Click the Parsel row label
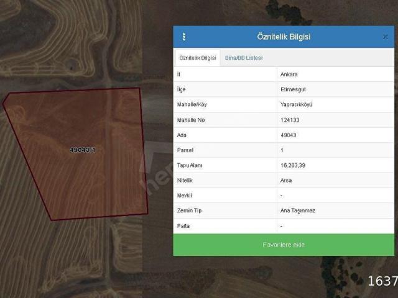The height and width of the screenshot is (298, 398). (185, 150)
